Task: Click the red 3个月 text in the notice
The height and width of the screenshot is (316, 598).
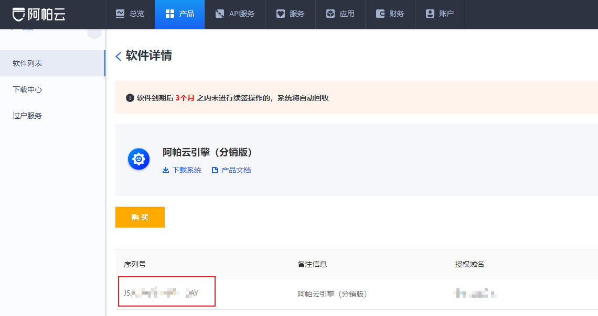Action: tap(185, 98)
